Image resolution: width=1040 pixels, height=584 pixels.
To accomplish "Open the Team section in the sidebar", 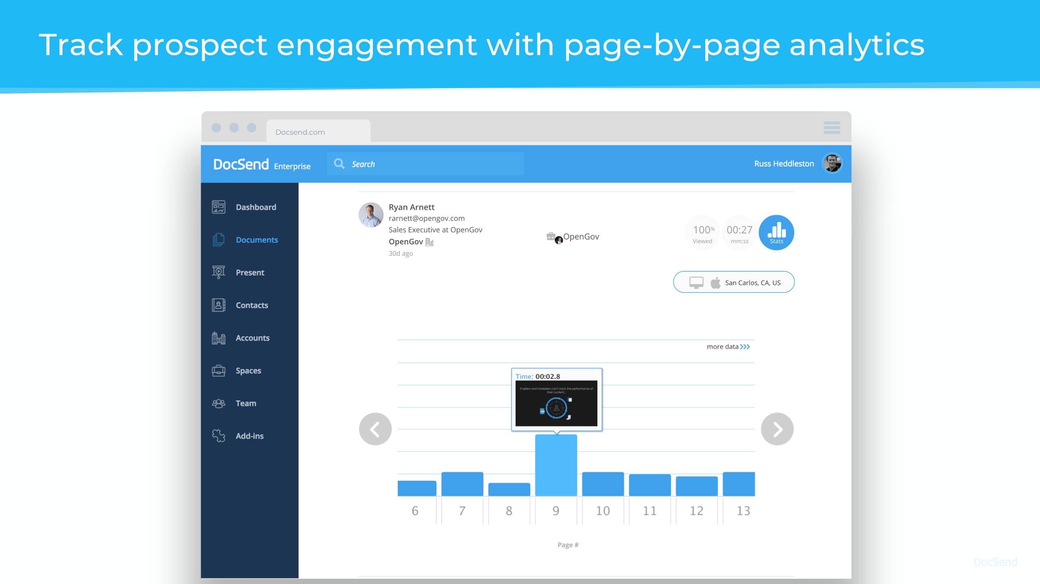I will 219,403.
